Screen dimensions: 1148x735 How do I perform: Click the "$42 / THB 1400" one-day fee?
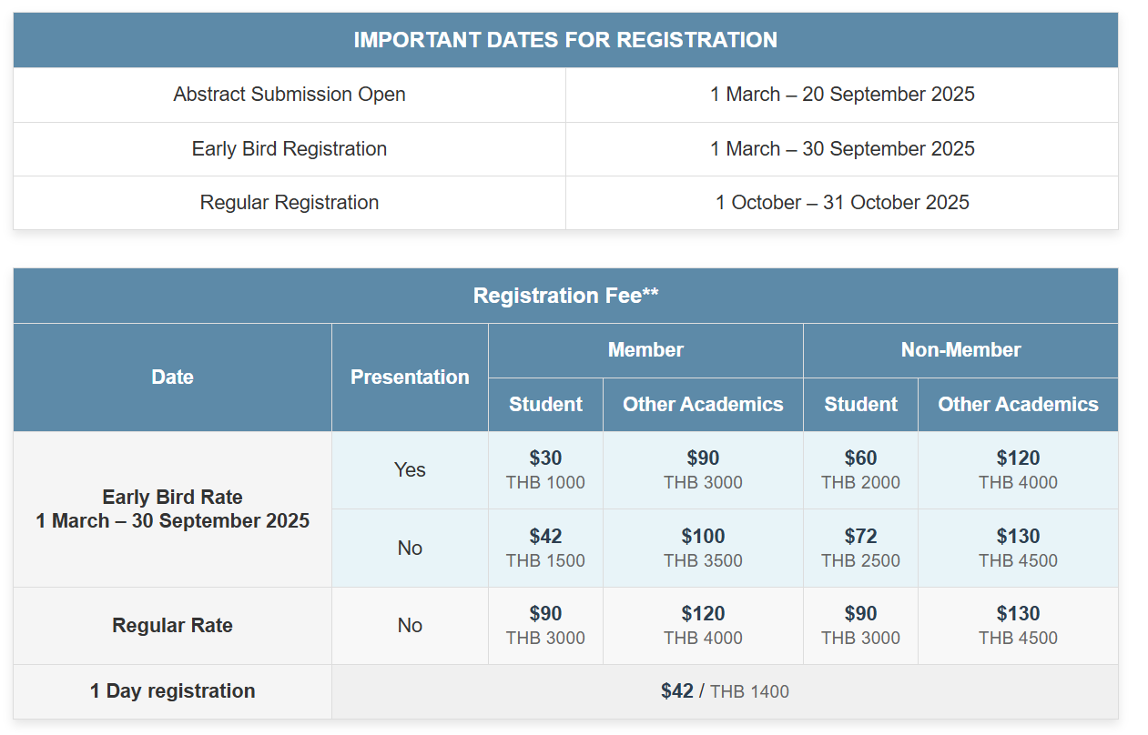coord(725,691)
